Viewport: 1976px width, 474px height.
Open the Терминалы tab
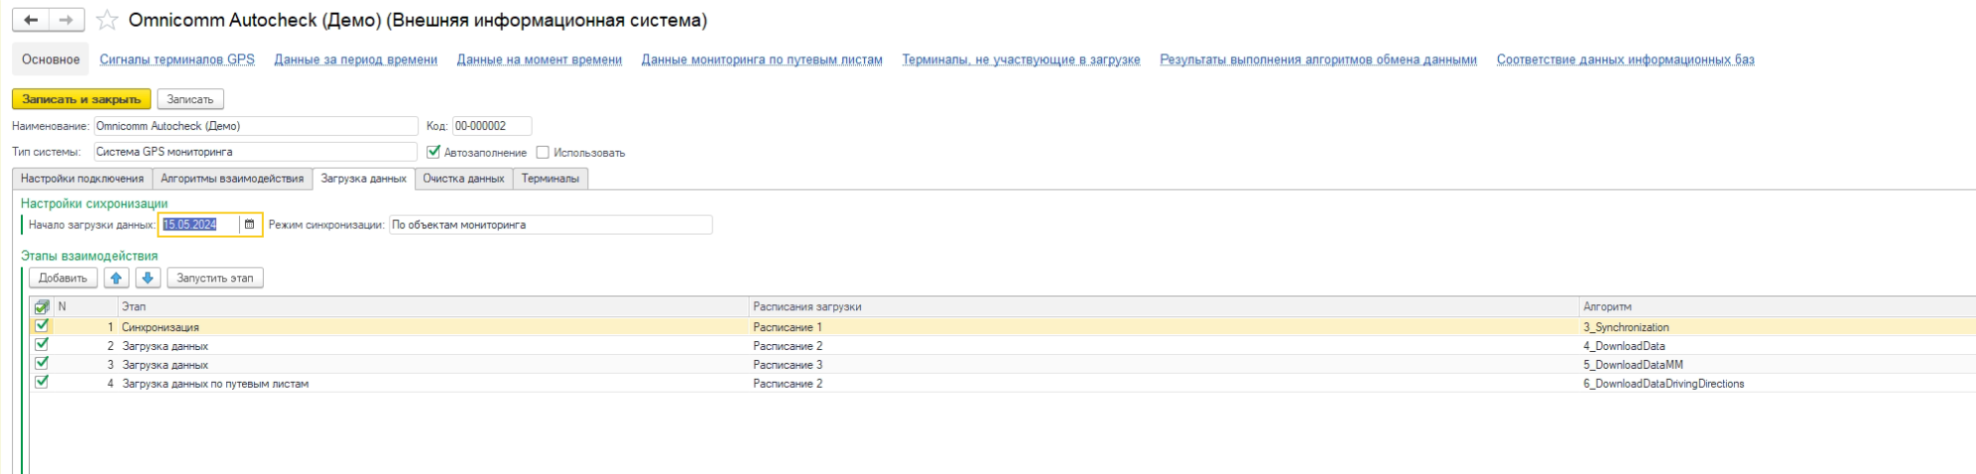(551, 178)
